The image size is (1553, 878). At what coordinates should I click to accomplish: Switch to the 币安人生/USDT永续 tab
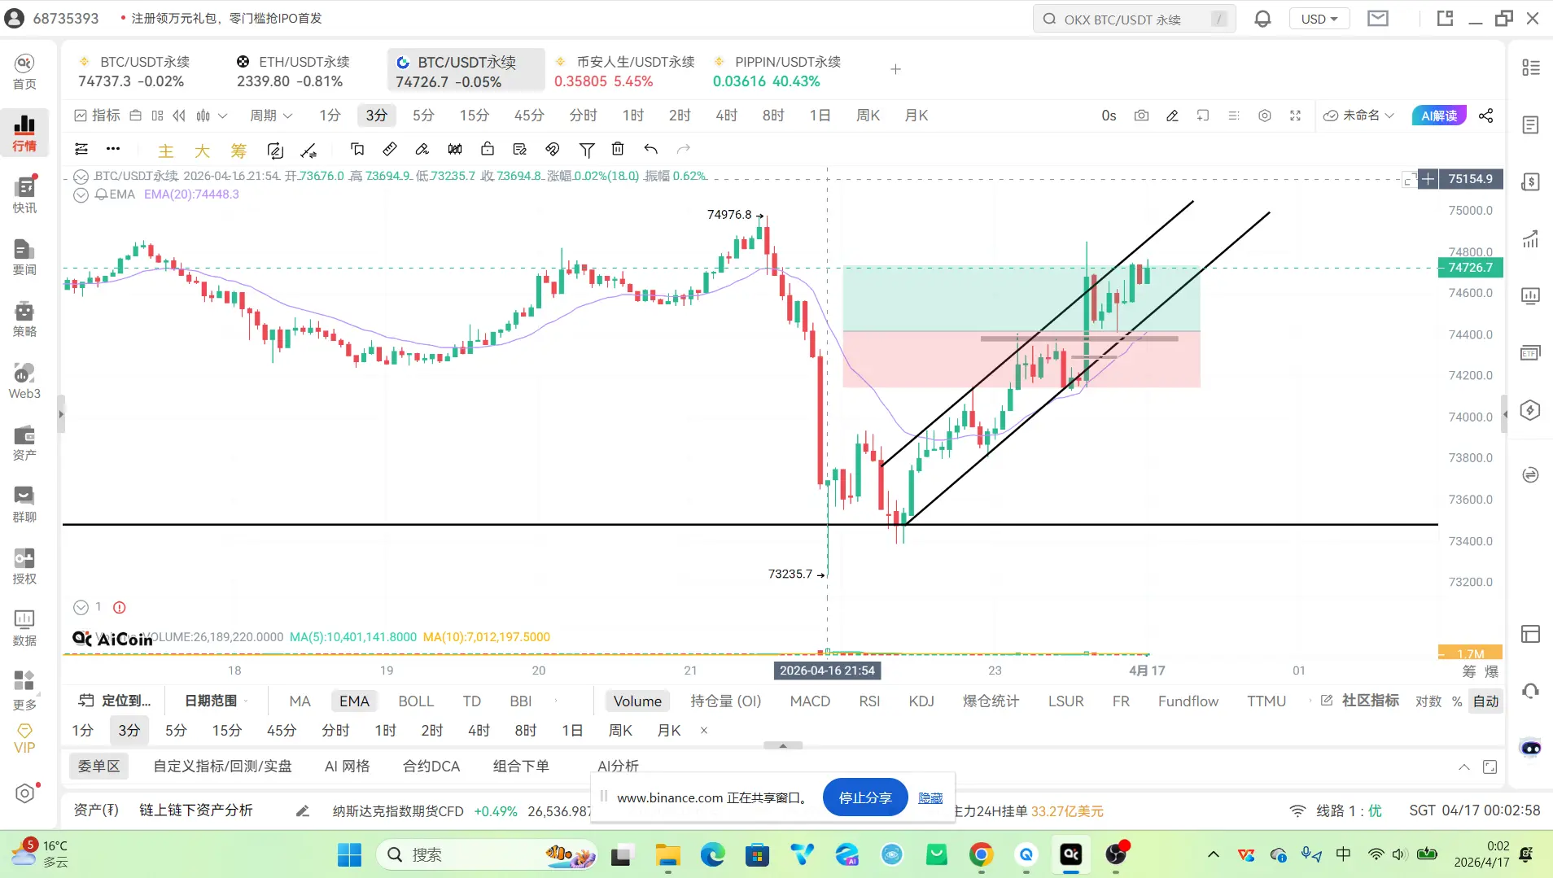point(624,71)
